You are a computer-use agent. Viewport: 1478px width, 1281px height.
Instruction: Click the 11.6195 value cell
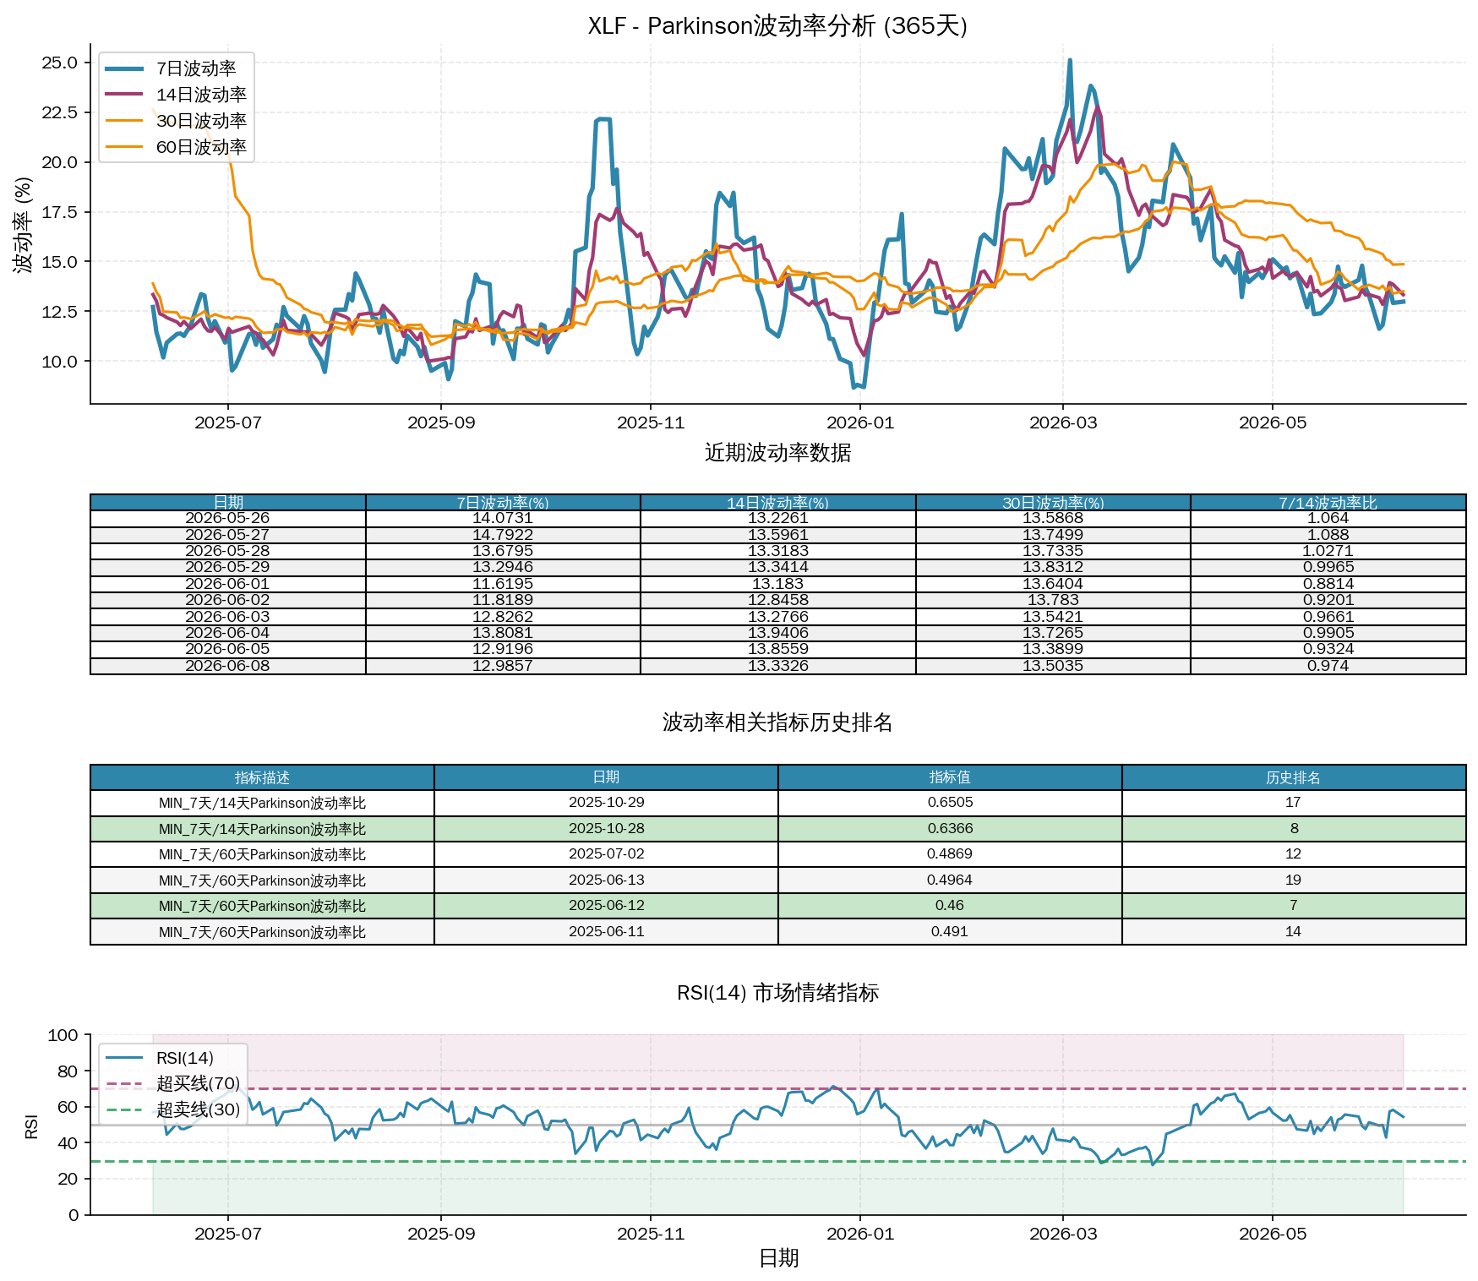(x=503, y=584)
